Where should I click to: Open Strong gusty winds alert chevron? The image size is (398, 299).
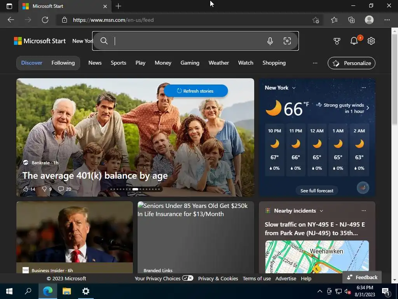pos(368,108)
